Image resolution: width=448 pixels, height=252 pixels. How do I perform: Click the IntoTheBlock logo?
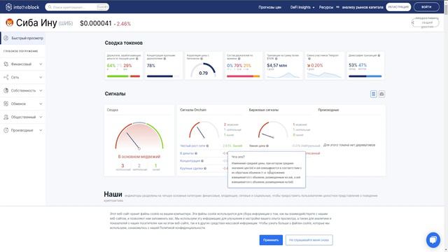pos(22,7)
